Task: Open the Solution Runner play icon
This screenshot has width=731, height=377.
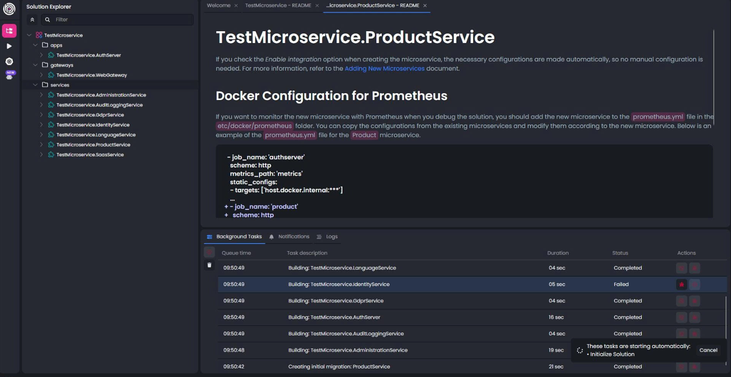Action: tap(9, 46)
